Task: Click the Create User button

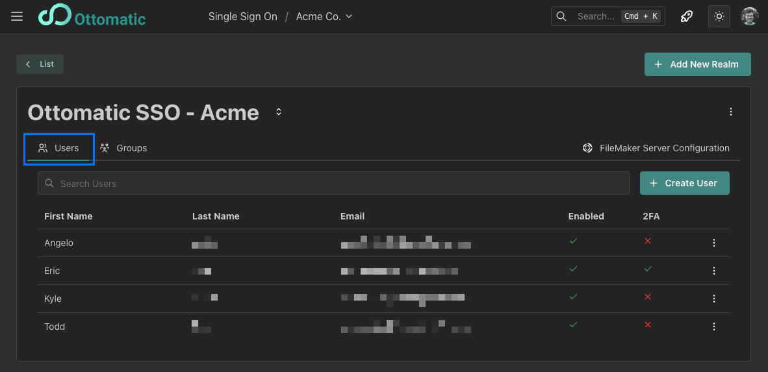Action: [684, 183]
